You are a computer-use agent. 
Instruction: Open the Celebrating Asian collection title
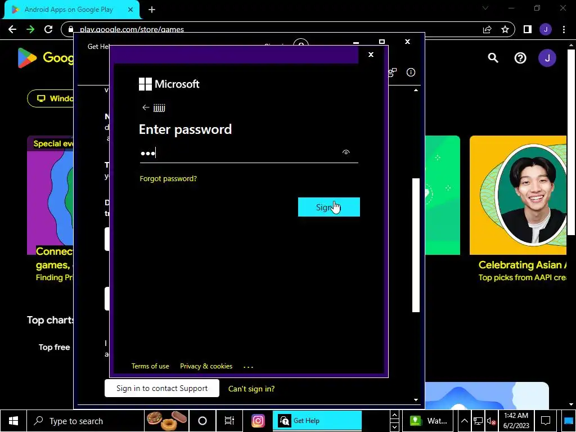pyautogui.click(x=522, y=265)
